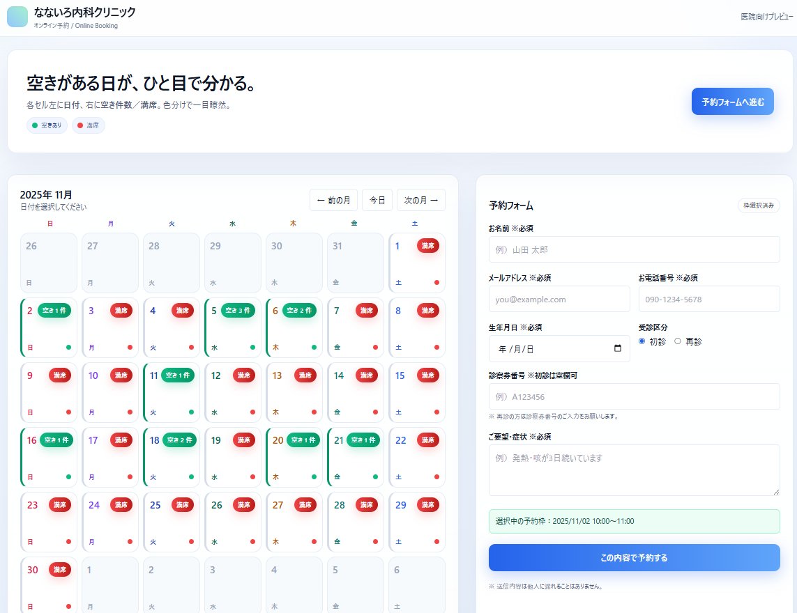Focus the メールアドレス input field
This screenshot has height=613, width=797.
coord(559,299)
